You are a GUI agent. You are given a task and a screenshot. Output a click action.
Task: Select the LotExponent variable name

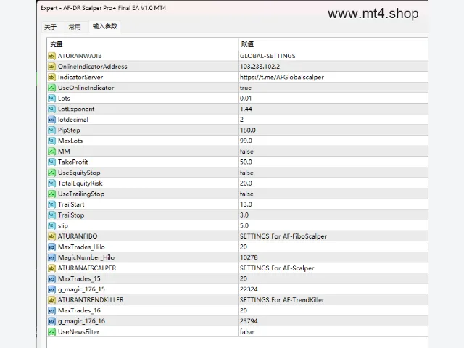pos(76,109)
